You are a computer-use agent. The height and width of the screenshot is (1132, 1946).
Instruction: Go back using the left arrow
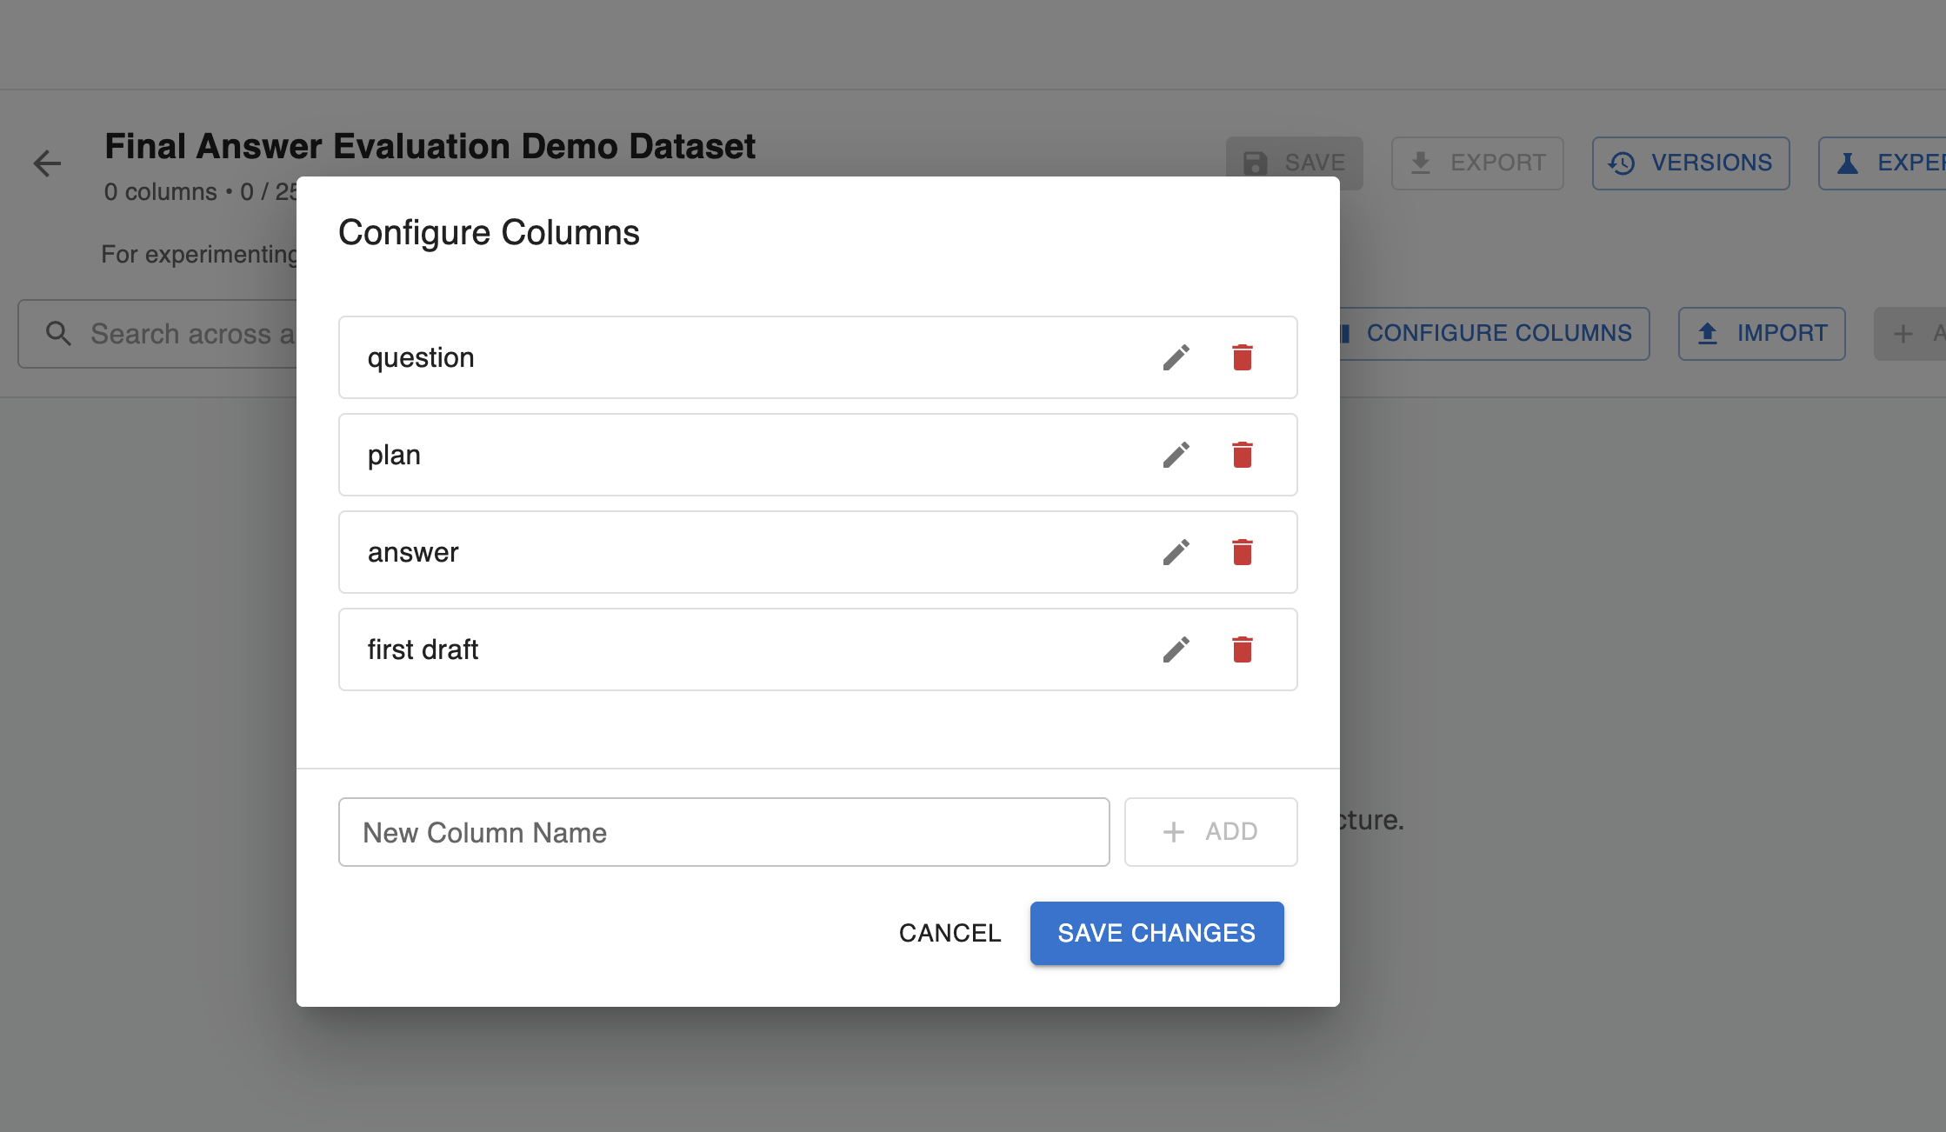click(x=47, y=163)
